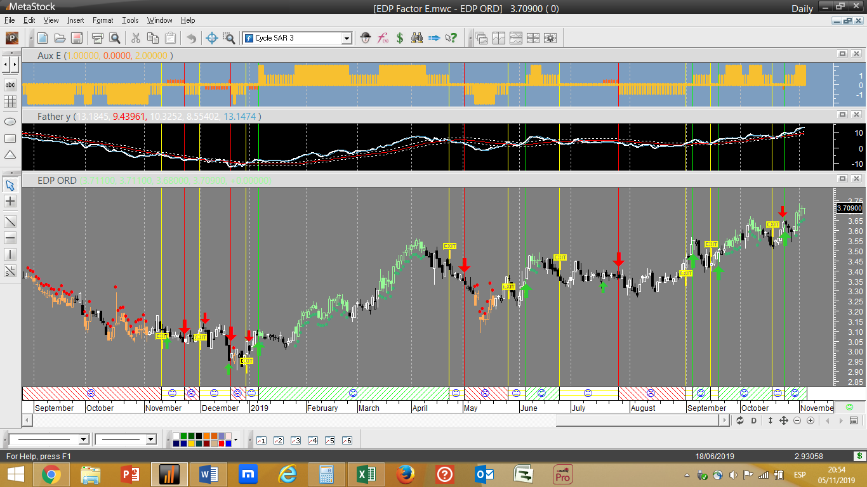
Task: Launch the Explorer binoculars tool
Action: point(417,38)
